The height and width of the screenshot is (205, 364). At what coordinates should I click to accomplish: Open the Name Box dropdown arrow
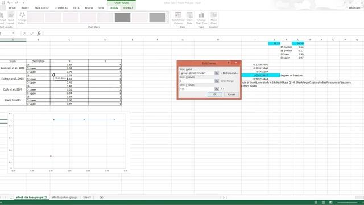(x=13, y=34)
